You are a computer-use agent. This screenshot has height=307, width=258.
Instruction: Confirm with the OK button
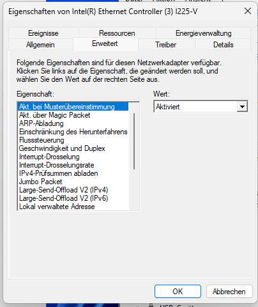pos(178,291)
